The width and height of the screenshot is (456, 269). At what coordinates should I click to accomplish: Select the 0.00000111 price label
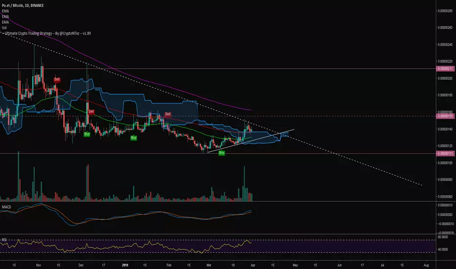click(445, 153)
